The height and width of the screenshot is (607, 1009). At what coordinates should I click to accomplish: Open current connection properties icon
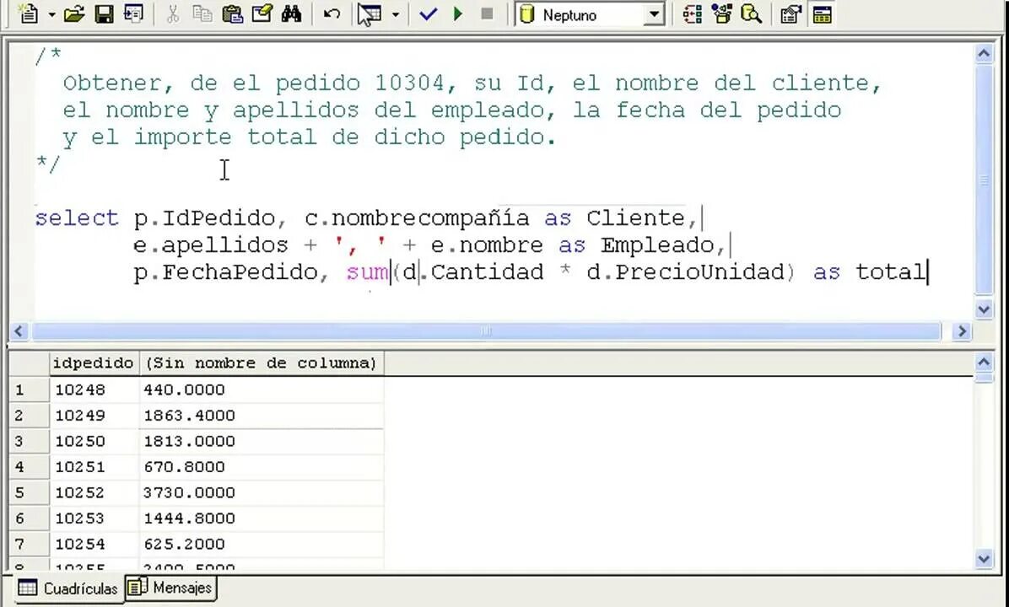point(789,14)
